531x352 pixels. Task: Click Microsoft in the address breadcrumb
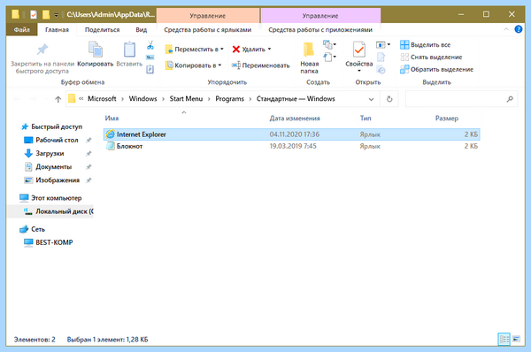pos(102,99)
